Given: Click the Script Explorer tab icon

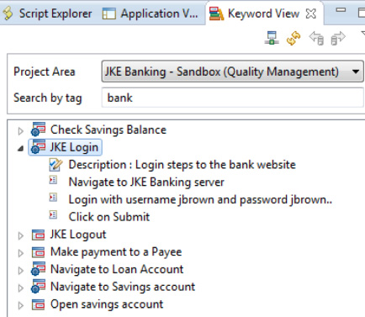Looking at the screenshot, I should pos(8,13).
